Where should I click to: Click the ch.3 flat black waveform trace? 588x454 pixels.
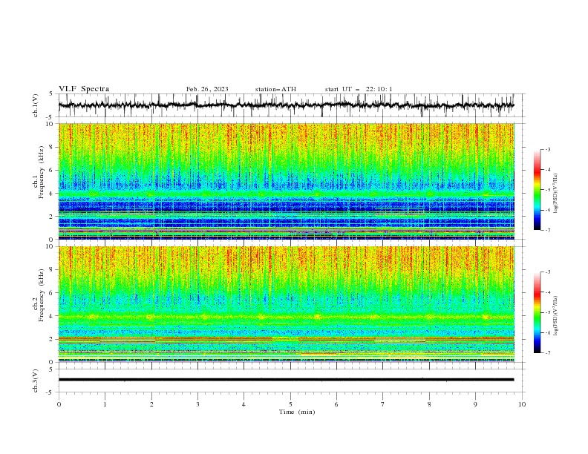click(286, 380)
